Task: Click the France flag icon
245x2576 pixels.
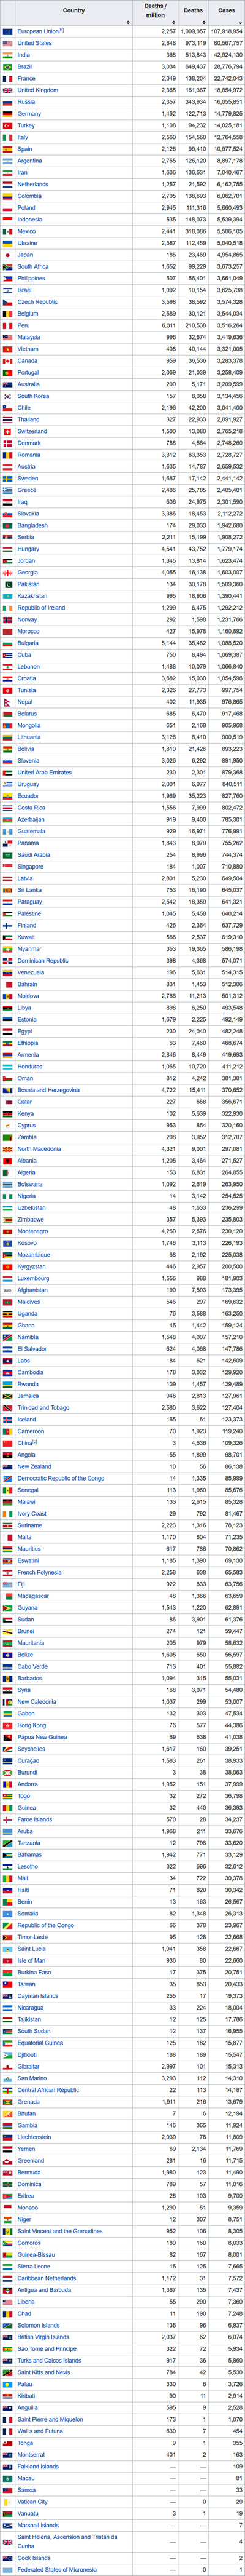Action: click(x=8, y=78)
